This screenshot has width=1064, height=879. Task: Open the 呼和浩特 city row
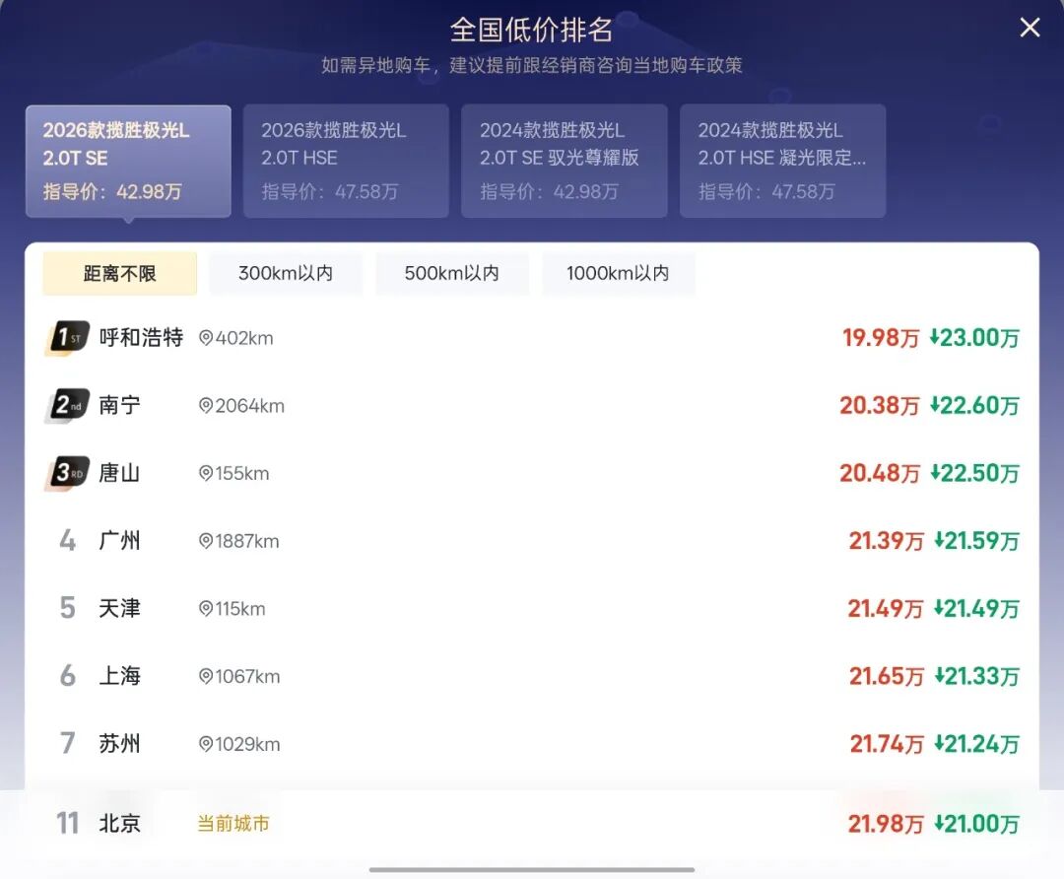click(532, 337)
